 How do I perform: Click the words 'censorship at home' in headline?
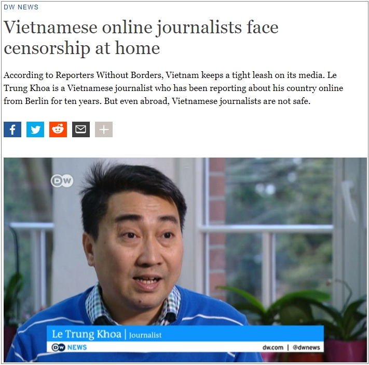pyautogui.click(x=82, y=48)
